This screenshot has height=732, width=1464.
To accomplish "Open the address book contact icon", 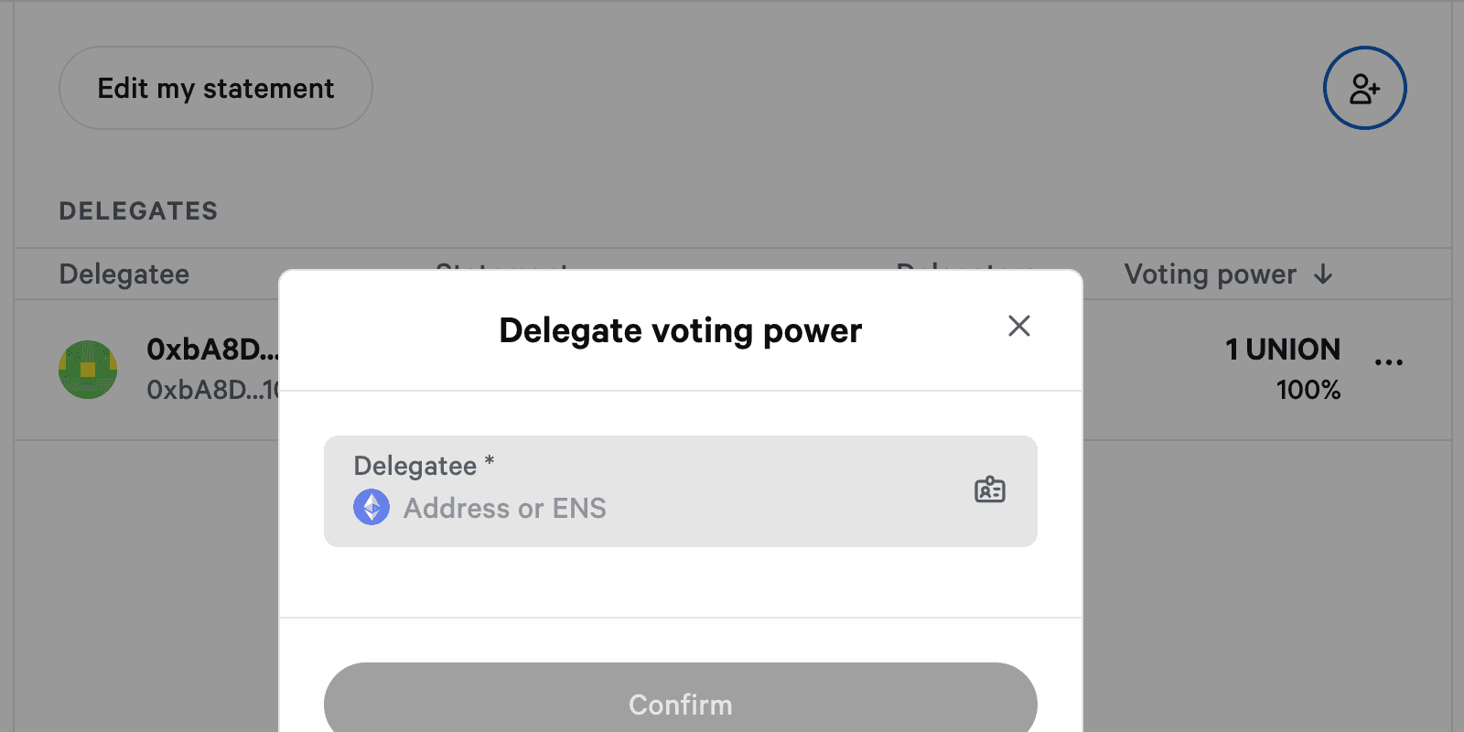I will click(x=989, y=490).
